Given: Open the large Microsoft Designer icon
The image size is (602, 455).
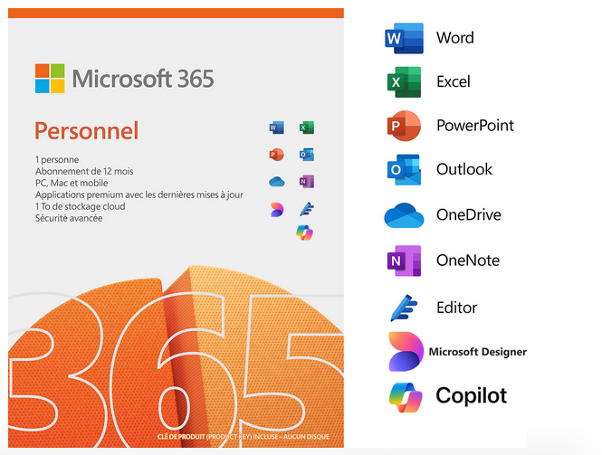Looking at the screenshot, I should point(405,352).
